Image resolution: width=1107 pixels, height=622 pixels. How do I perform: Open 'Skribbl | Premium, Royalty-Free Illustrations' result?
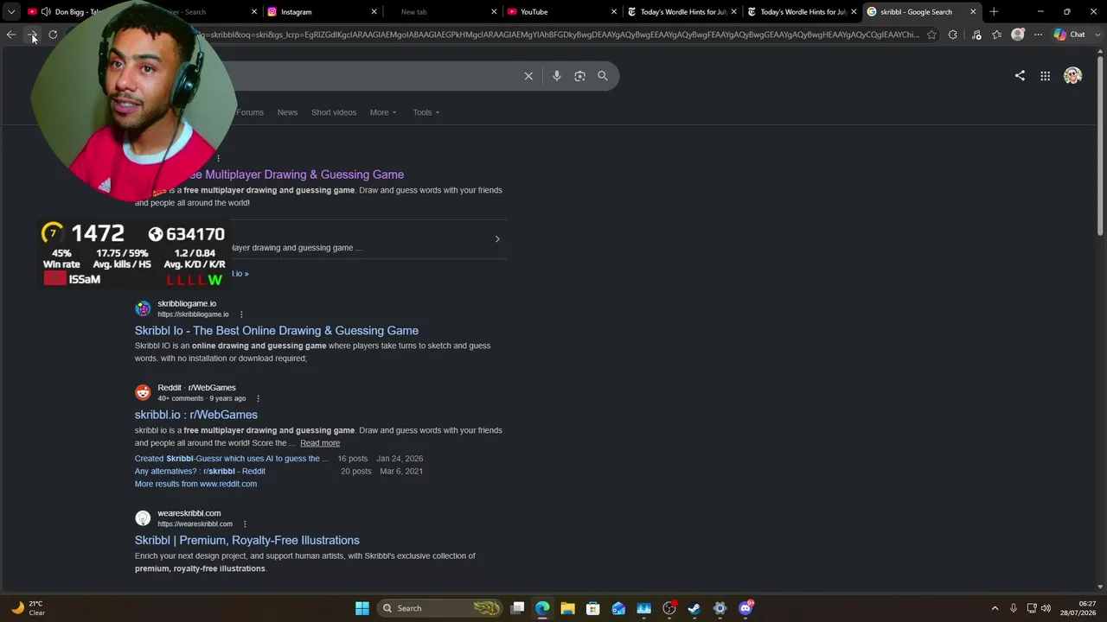click(x=247, y=541)
